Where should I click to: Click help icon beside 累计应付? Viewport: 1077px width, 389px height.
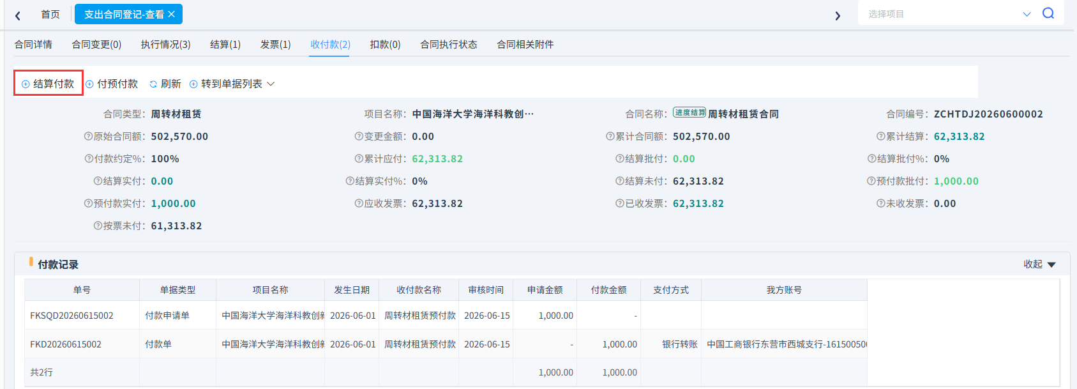click(359, 159)
